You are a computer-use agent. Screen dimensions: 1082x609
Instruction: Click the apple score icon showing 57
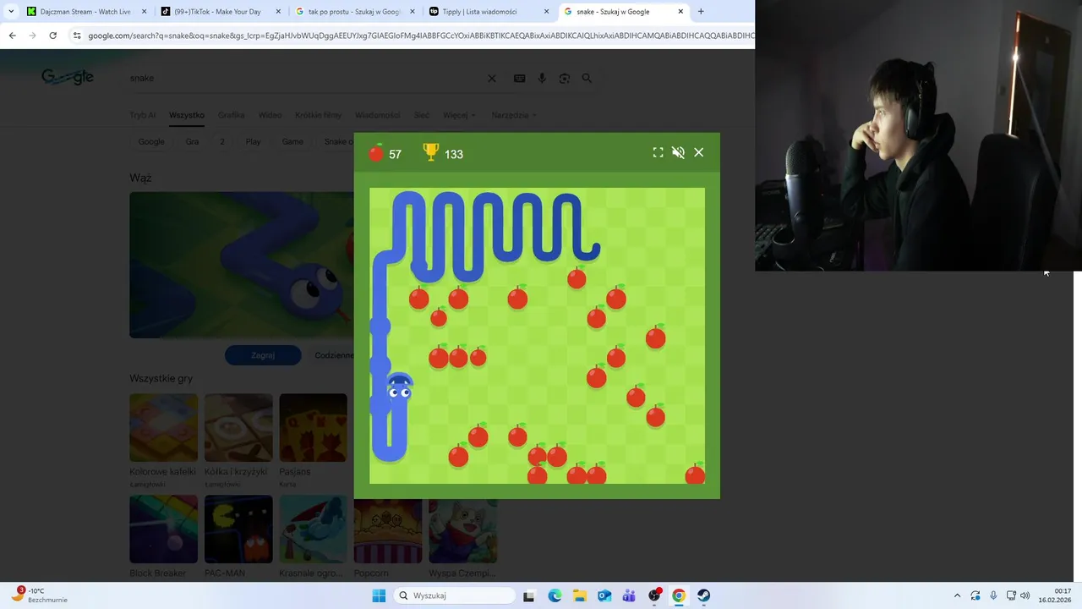376,153
